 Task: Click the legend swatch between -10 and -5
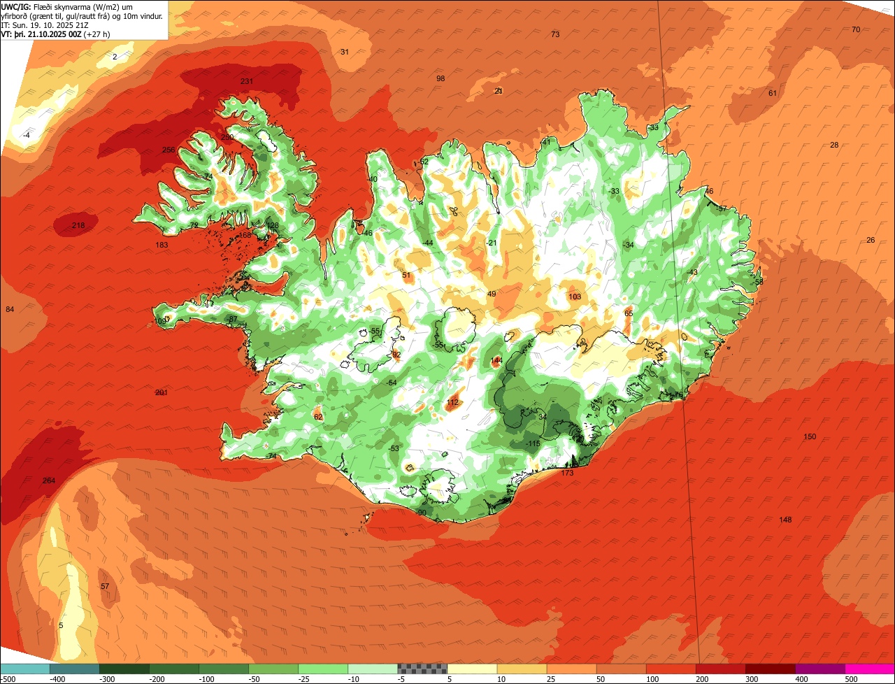[x=373, y=669]
